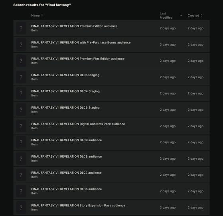Click the Story Expansion Pass audience placeholder icon

[x=21, y=208]
